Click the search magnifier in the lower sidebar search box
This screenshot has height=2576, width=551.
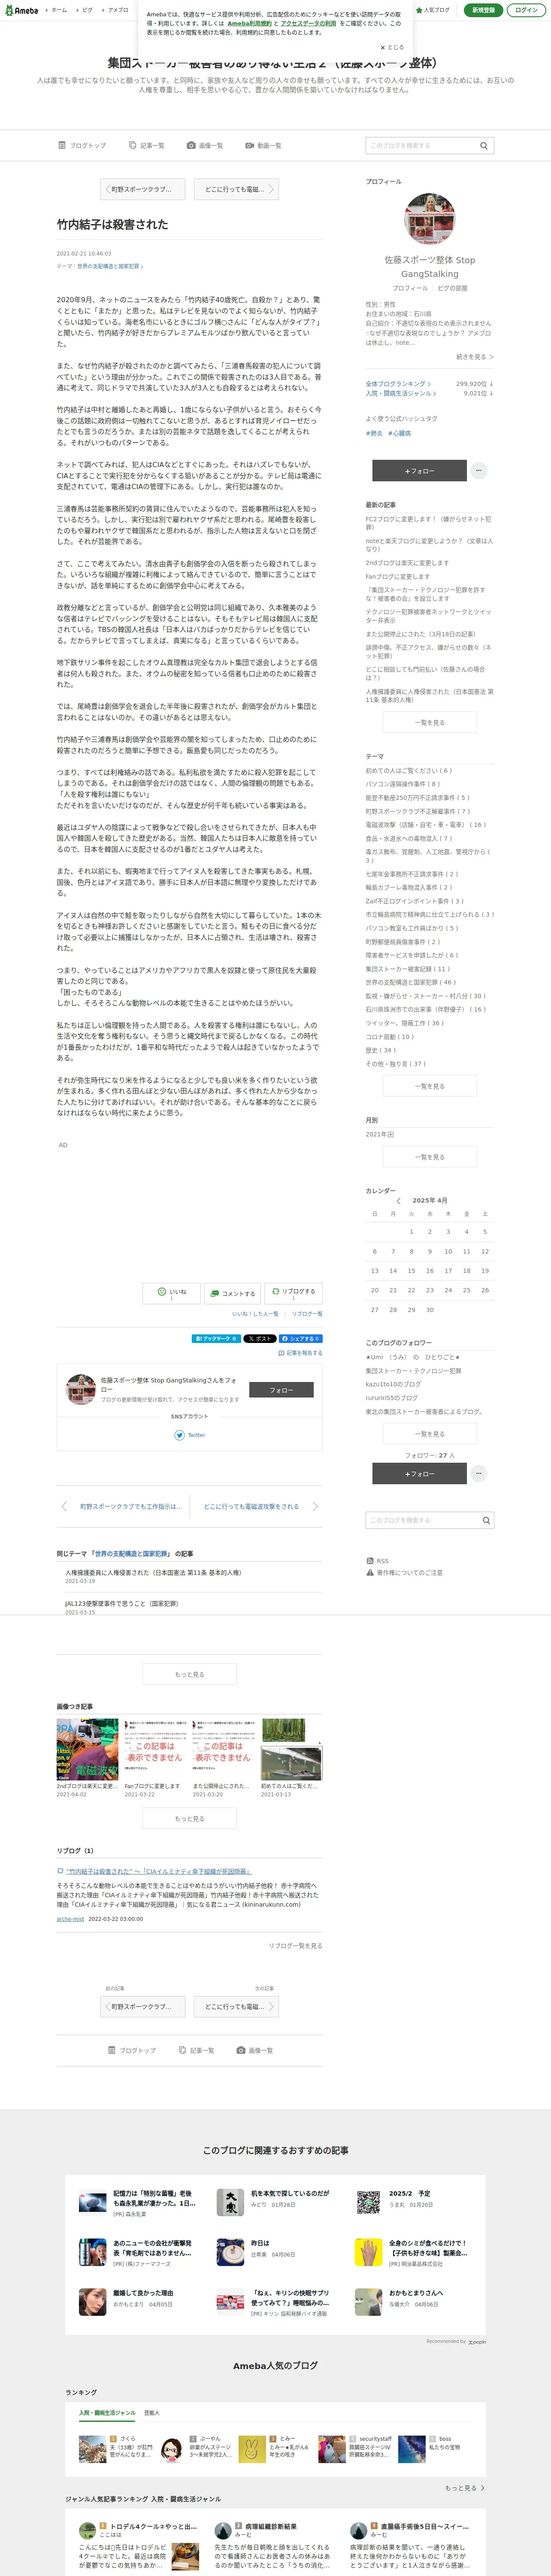[x=487, y=1520]
